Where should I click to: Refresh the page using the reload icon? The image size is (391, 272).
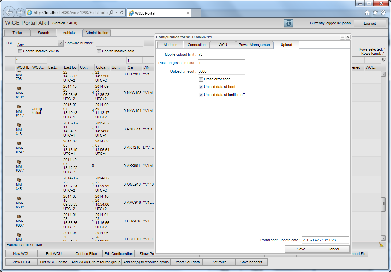coord(122,13)
